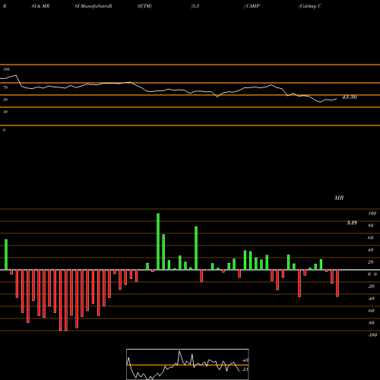Click the 48 value in the mini chart

coord(245,360)
